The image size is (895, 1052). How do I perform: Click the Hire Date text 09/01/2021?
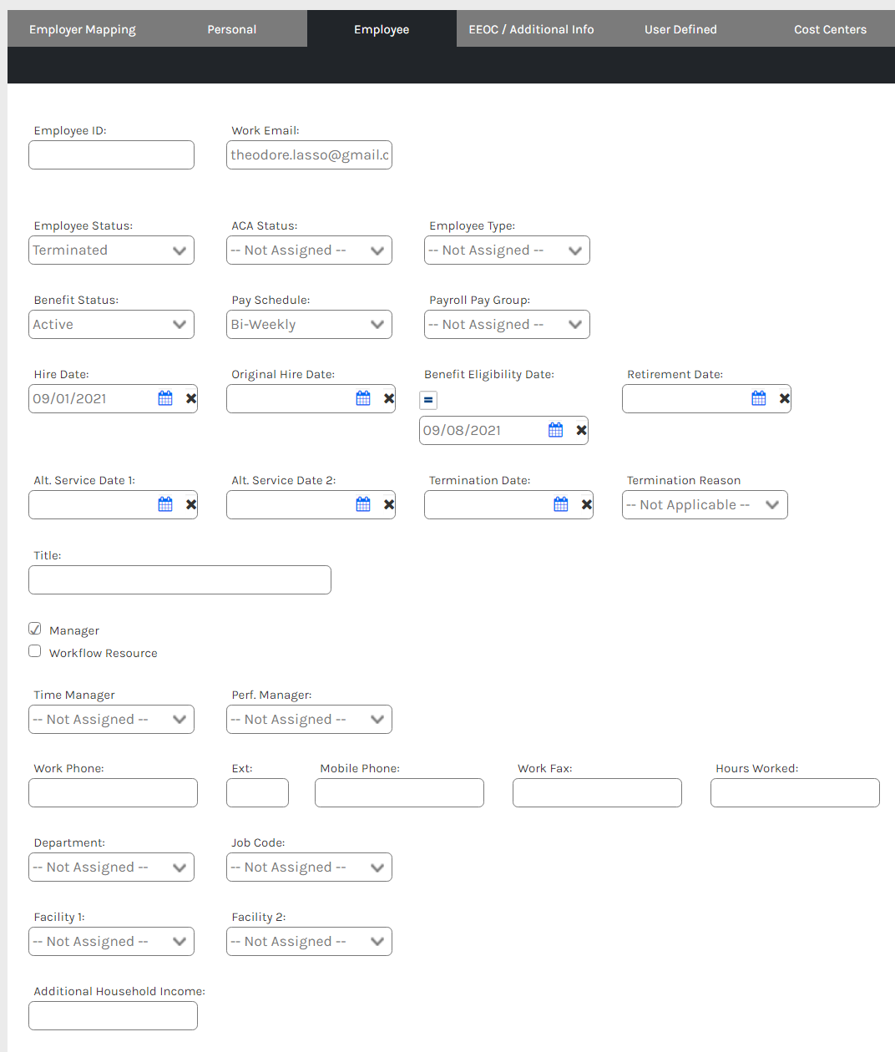coord(70,399)
